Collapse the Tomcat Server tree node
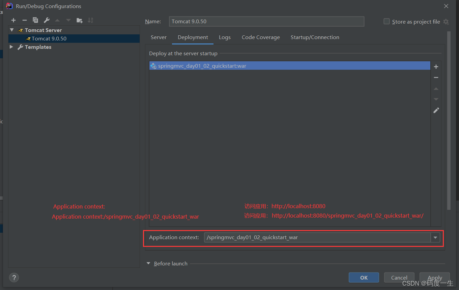The width and height of the screenshot is (459, 290). [12, 30]
